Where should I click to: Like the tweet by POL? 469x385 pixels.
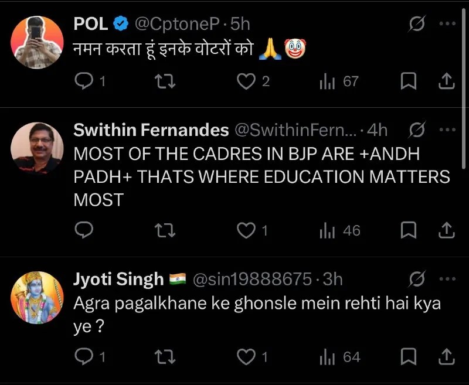click(x=245, y=81)
